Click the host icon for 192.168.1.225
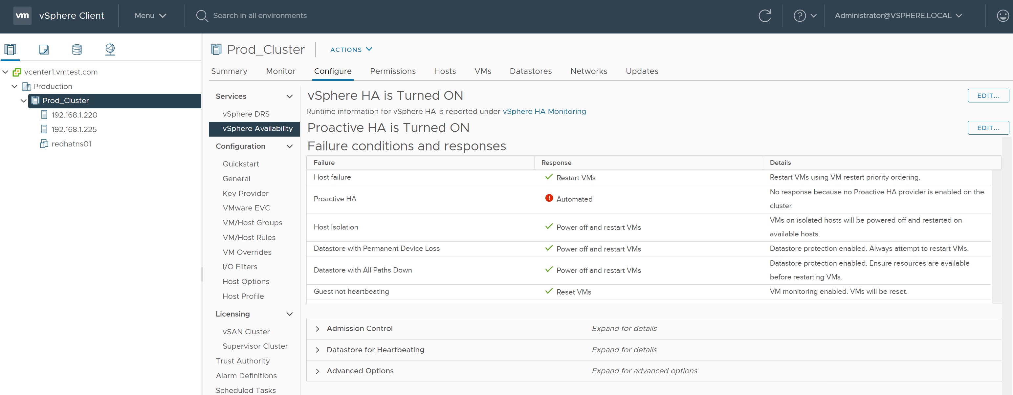1013x395 pixels. tap(44, 129)
